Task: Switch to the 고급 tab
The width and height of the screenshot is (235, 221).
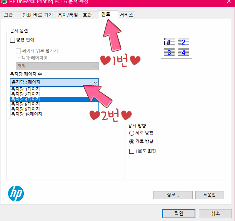Action: pos(10,15)
